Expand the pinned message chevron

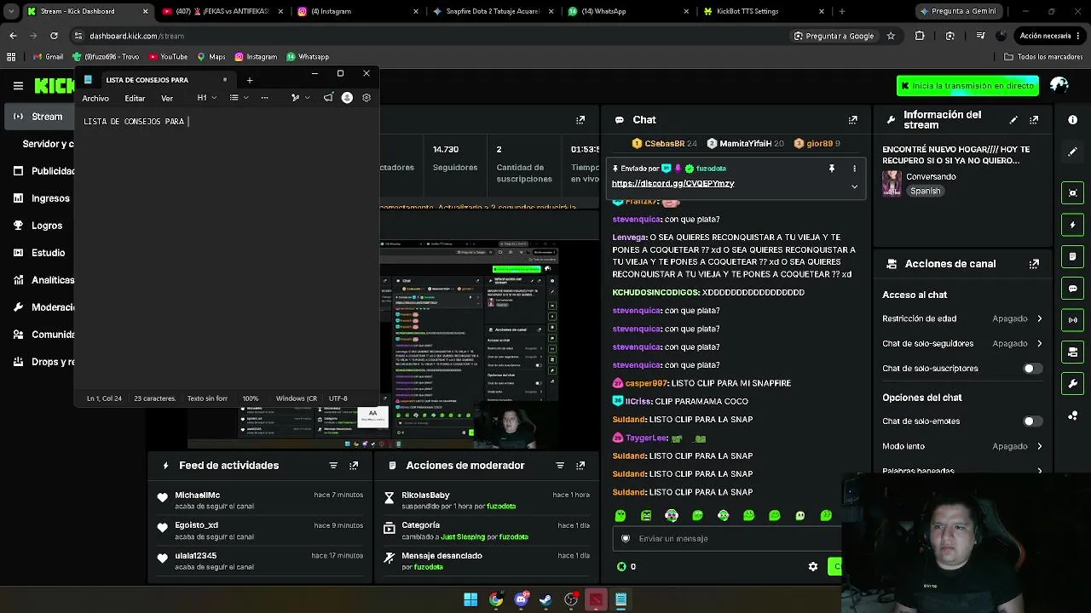(854, 186)
